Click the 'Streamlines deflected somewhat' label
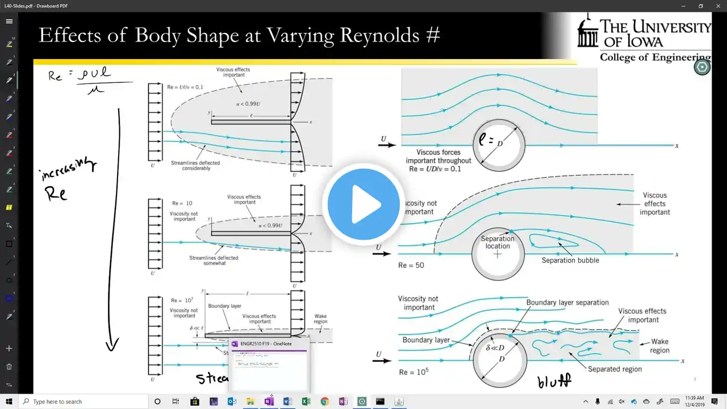The height and width of the screenshot is (409, 727). (x=214, y=261)
